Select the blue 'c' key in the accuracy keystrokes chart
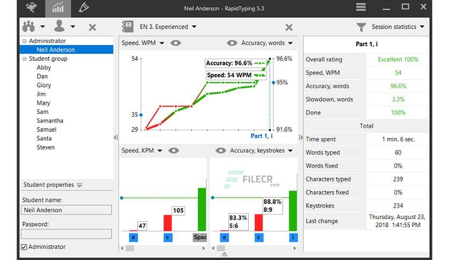Screen dimensions: 449x260 click(259, 237)
